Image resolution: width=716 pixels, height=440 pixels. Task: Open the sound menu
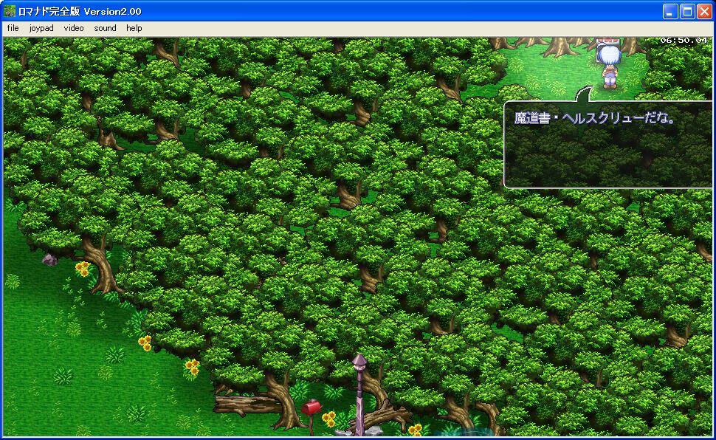pos(105,28)
